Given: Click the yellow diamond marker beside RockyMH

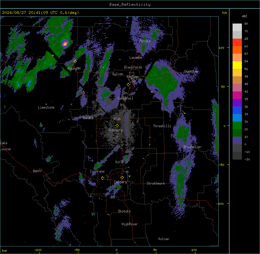Looking at the screenshot, I should click(x=75, y=61).
